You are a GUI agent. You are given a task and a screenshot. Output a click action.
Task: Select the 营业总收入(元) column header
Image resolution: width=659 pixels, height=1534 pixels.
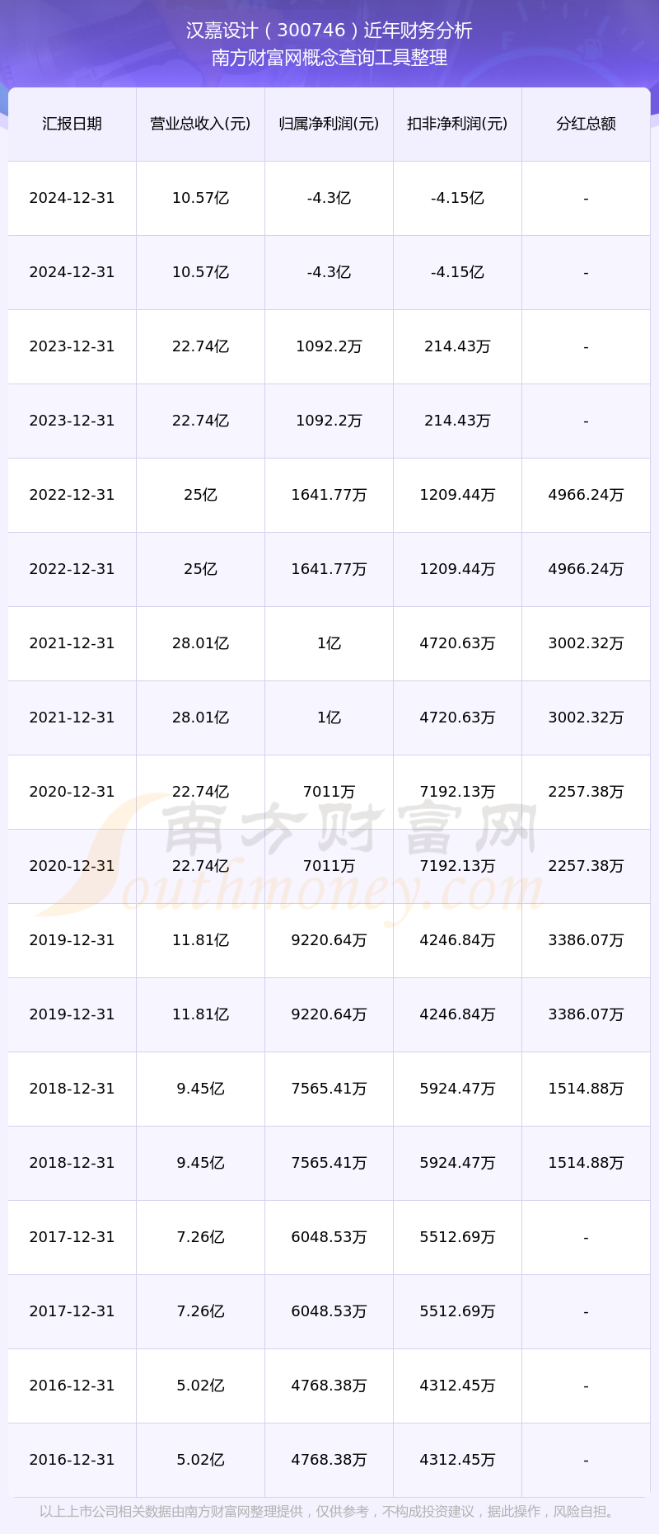pos(200,124)
